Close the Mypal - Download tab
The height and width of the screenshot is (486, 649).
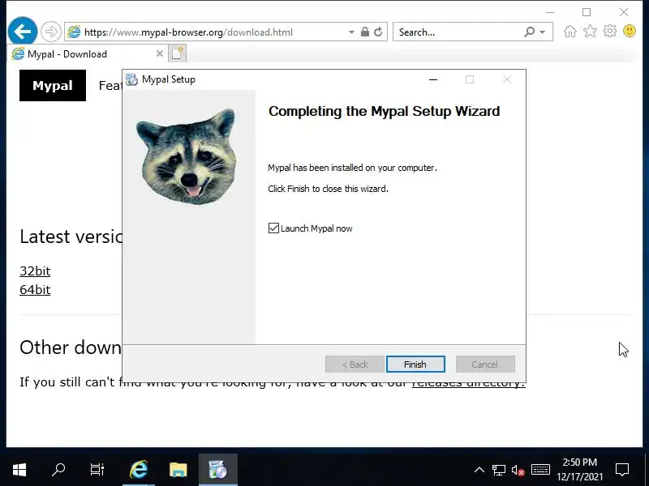point(159,53)
